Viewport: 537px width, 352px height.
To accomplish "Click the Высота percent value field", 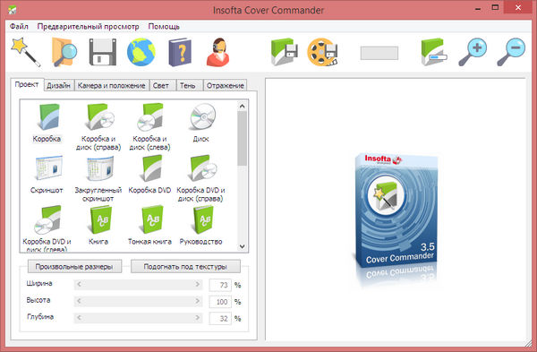I will click(220, 302).
